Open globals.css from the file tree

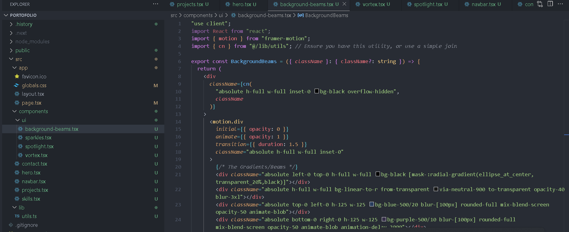[34, 85]
